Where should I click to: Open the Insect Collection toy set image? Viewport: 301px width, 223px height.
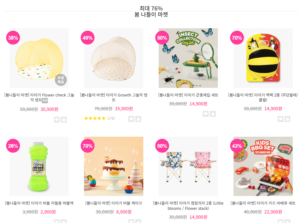point(188,58)
